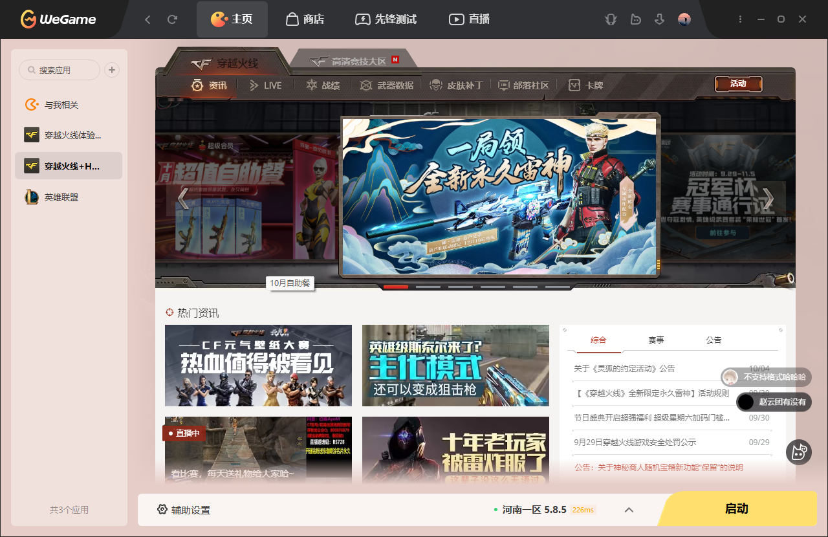Open the user avatar profile
Screen dimensions: 828x537
pos(684,19)
